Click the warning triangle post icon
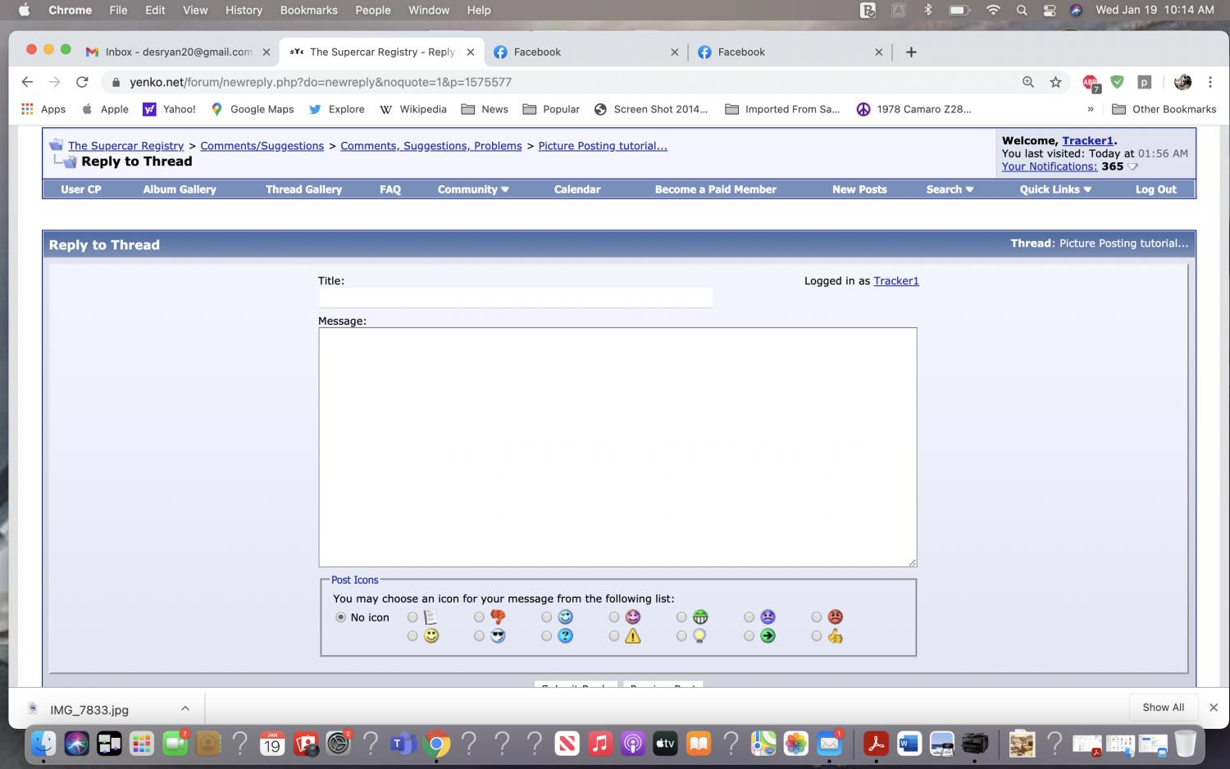Image resolution: width=1230 pixels, height=769 pixels. tap(632, 636)
